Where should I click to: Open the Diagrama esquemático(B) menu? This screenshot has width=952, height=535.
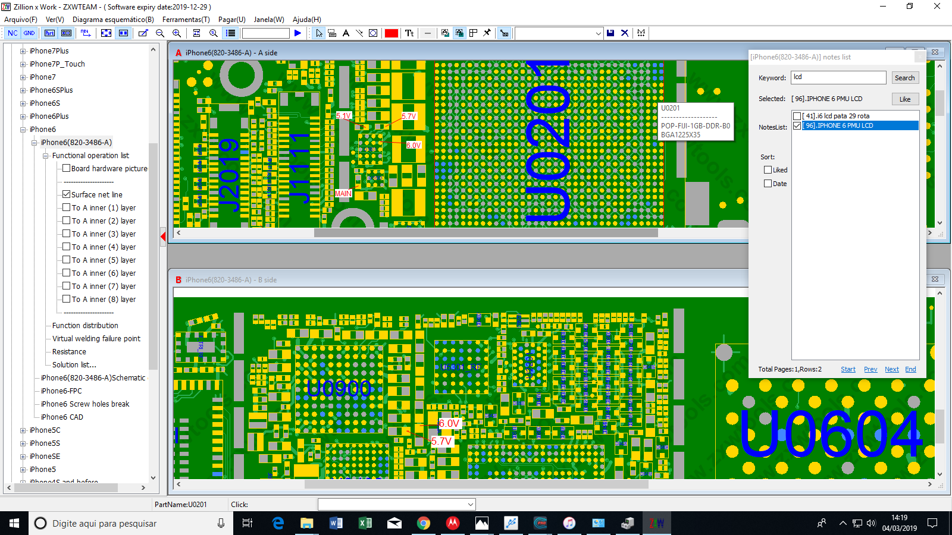pyautogui.click(x=113, y=20)
